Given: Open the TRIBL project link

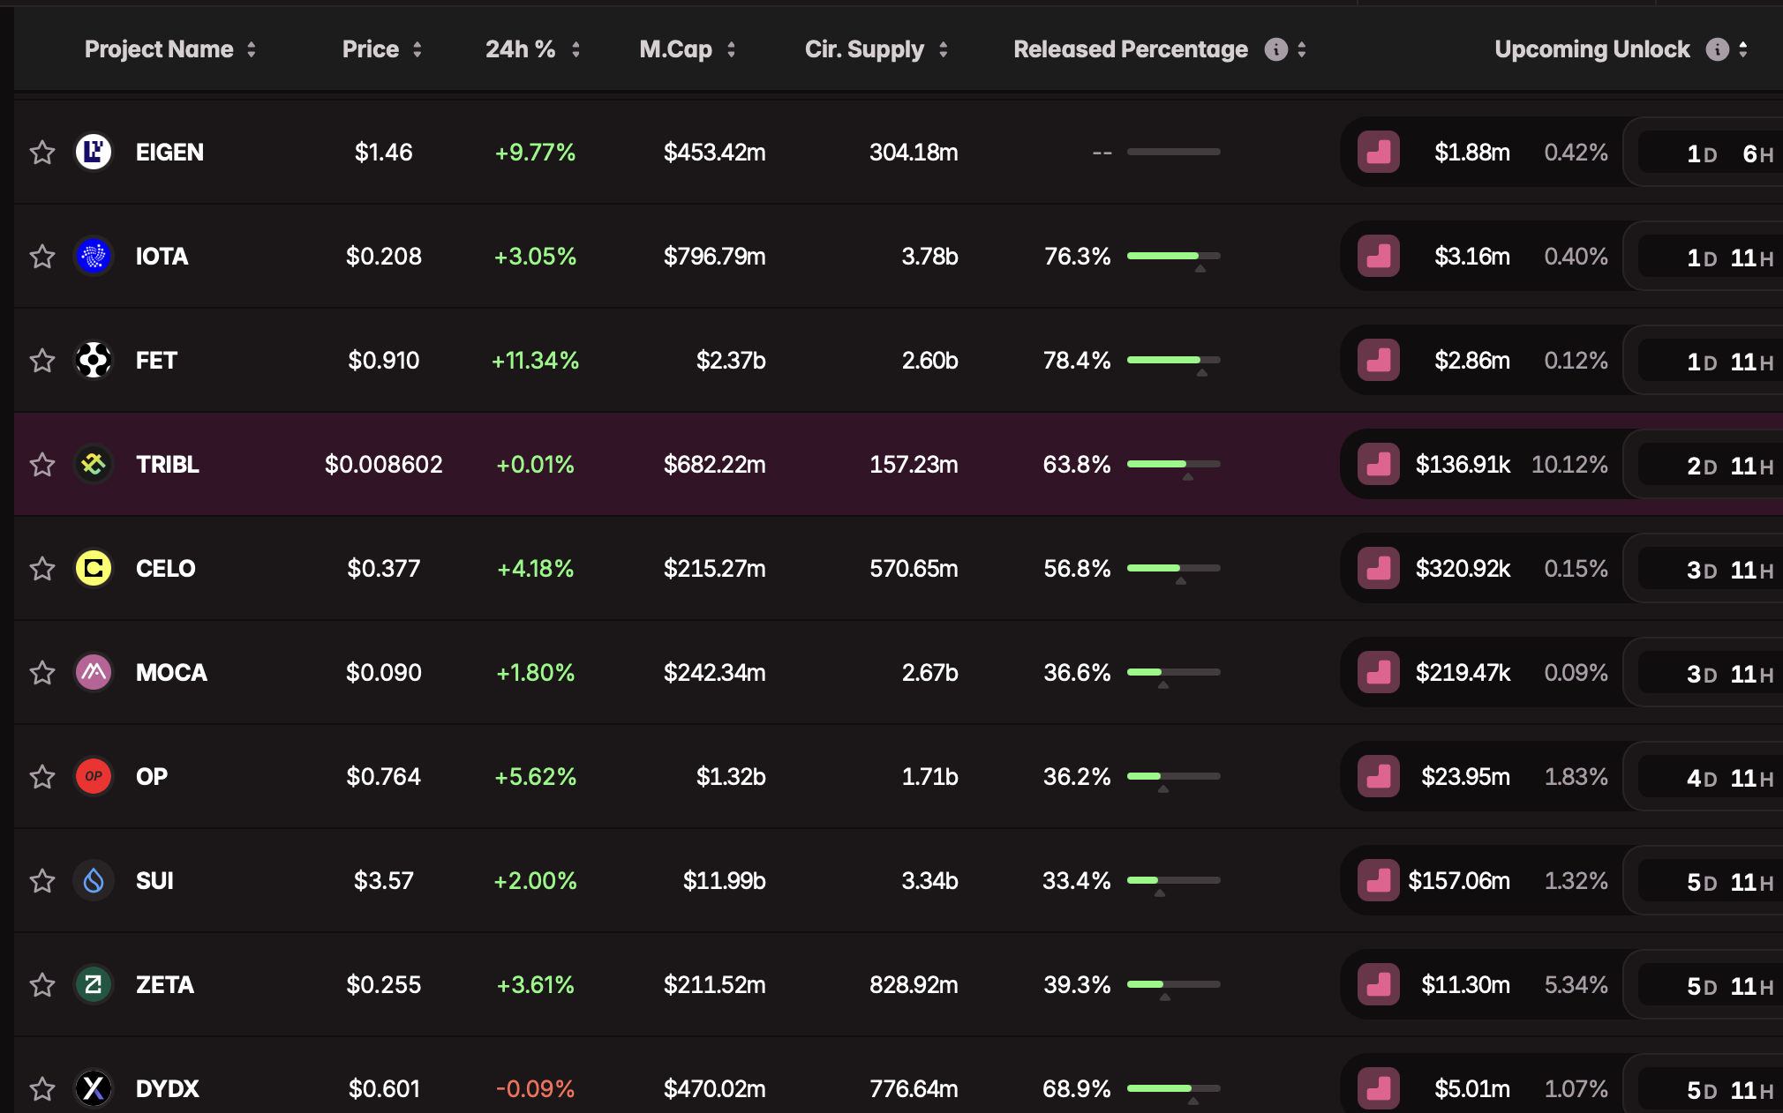Looking at the screenshot, I should click(x=168, y=465).
